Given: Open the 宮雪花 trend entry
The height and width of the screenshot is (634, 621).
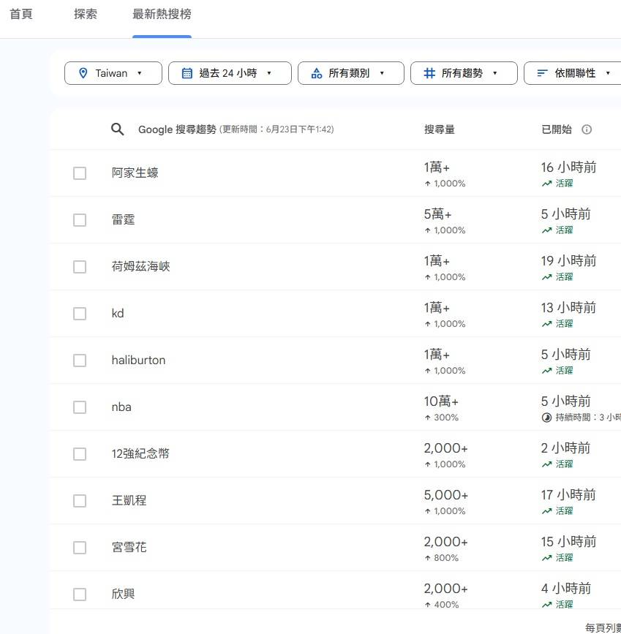Looking at the screenshot, I should coord(129,548).
